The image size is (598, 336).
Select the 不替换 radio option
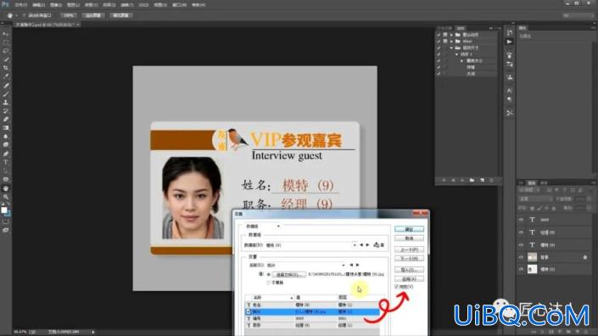click(269, 283)
